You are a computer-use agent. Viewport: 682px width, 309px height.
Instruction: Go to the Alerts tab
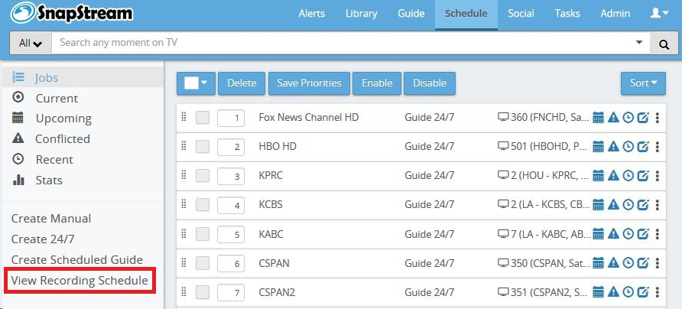tap(312, 14)
